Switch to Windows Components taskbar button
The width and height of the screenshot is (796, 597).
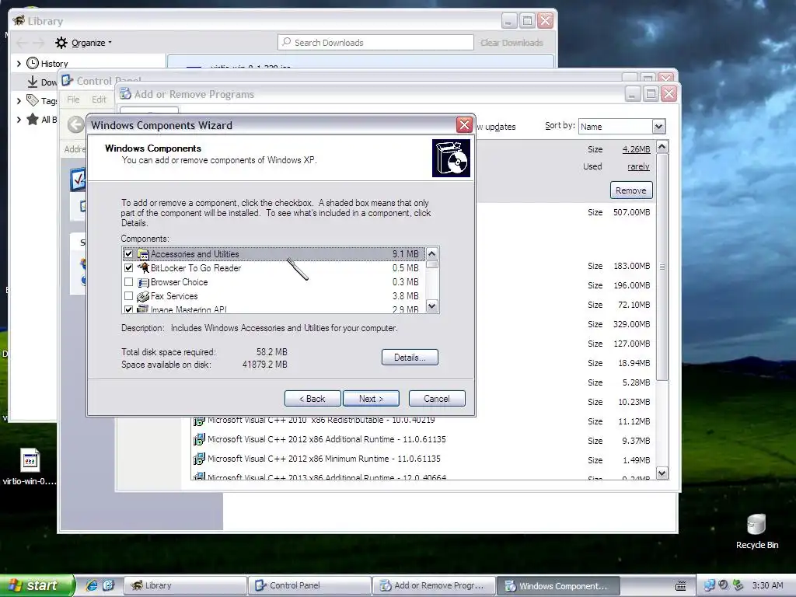click(x=558, y=585)
